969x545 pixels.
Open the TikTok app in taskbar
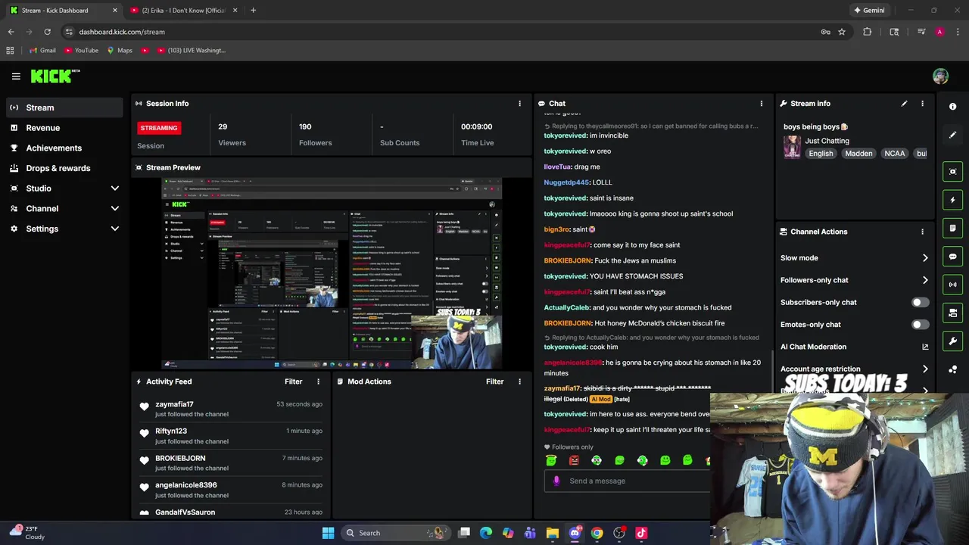[641, 533]
